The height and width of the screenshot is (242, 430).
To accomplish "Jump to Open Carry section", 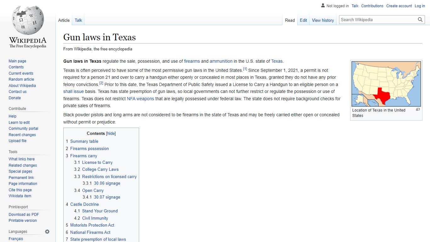I will coord(93,191).
